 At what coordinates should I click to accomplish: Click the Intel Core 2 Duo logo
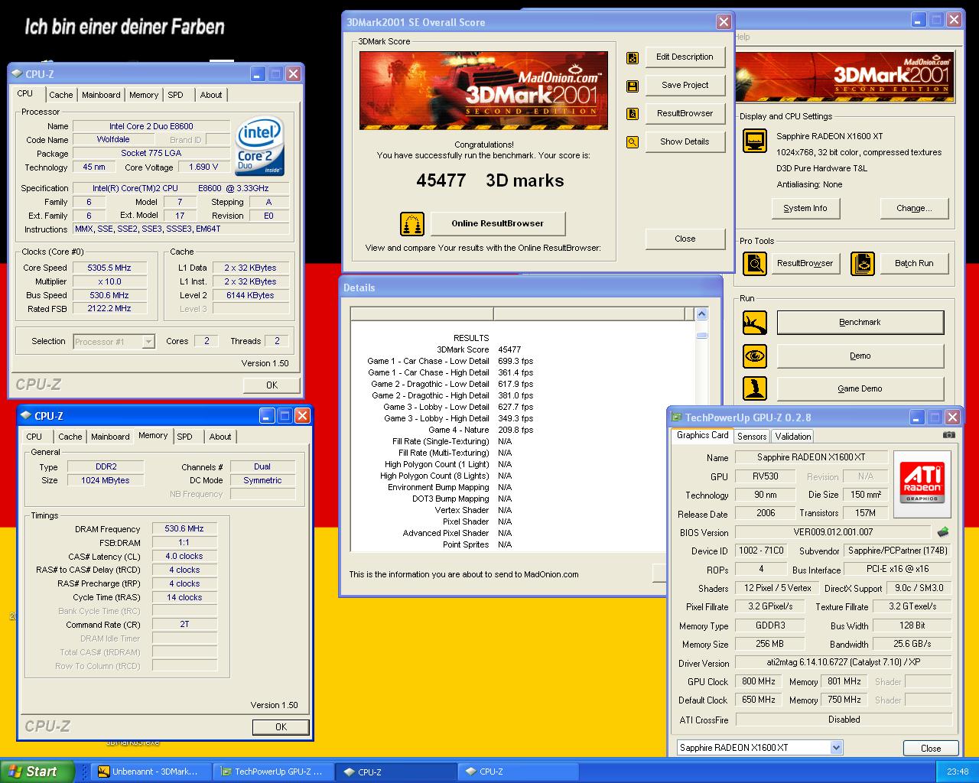[260, 145]
